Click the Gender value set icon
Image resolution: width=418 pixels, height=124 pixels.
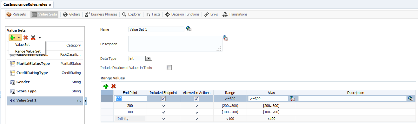pyautogui.click(x=13, y=82)
